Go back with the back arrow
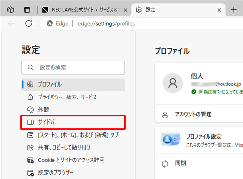Image resolution: width=243 pixels, height=179 pixels. tap(11, 23)
